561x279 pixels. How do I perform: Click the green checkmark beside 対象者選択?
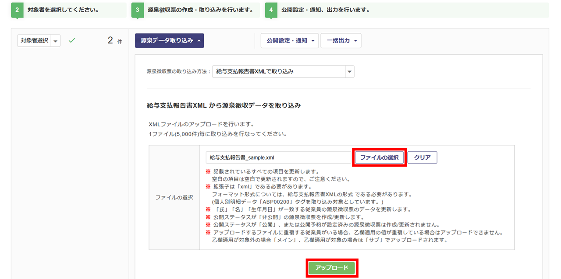click(72, 41)
